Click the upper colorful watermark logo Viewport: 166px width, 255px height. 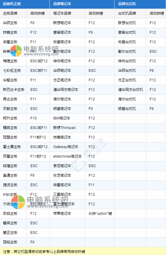[x=16, y=51]
